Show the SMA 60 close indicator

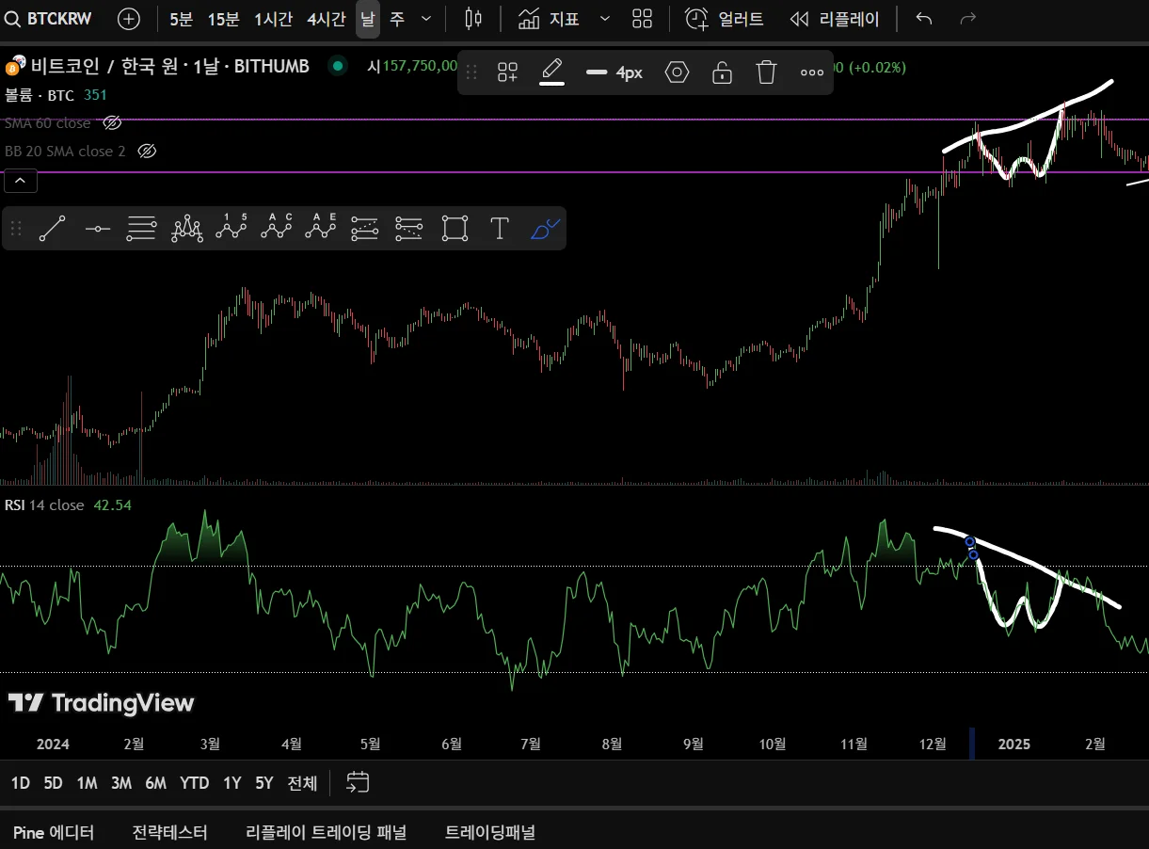pyautogui.click(x=112, y=123)
